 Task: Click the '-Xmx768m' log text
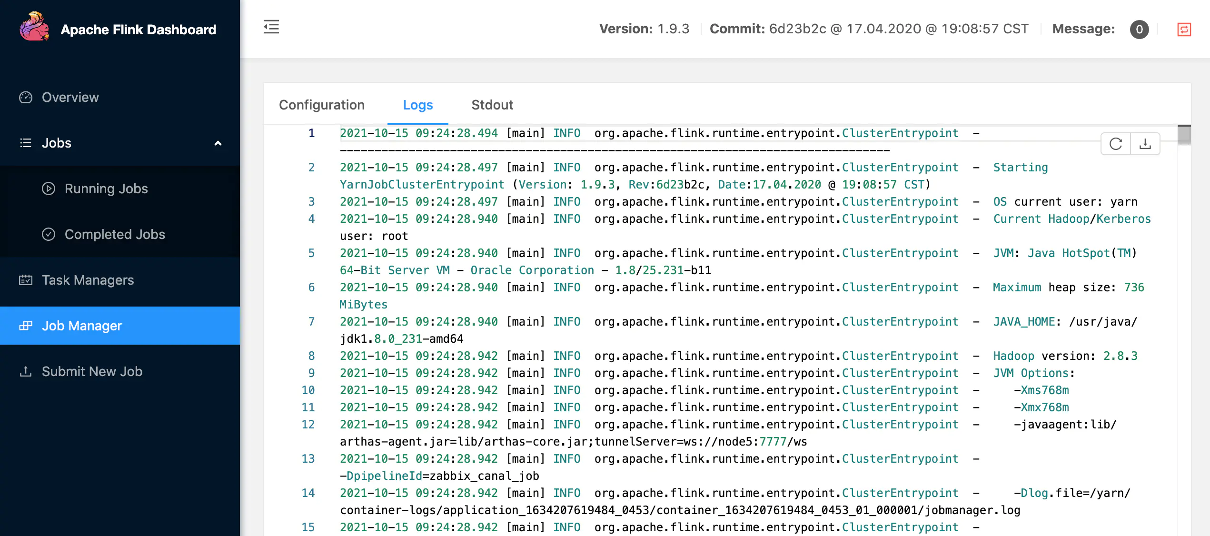pos(1041,407)
